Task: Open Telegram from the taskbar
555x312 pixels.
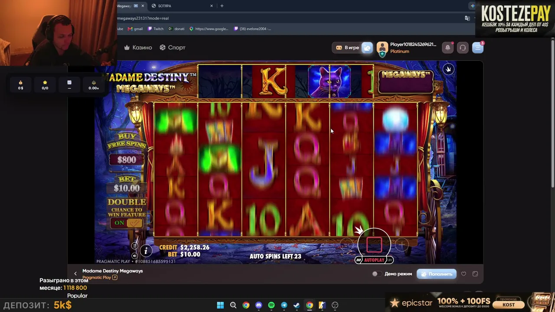Action: coord(284,305)
